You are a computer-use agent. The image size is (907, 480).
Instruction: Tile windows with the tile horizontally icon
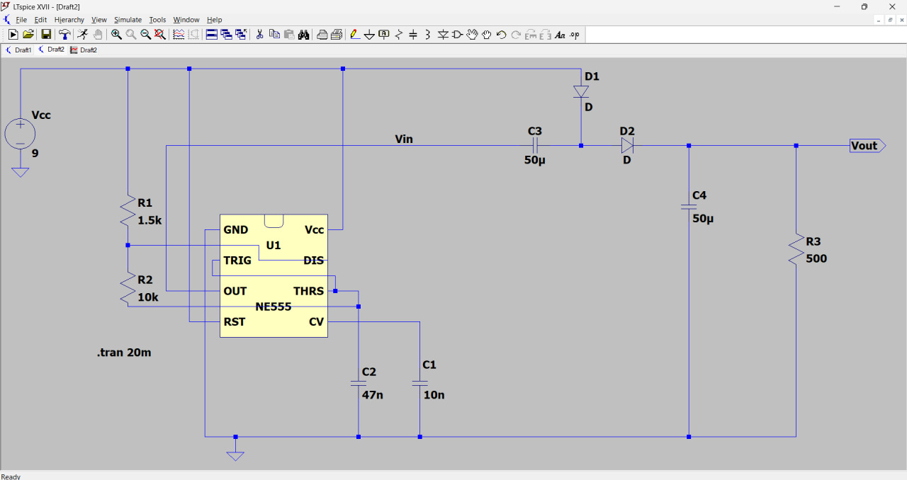pos(212,34)
